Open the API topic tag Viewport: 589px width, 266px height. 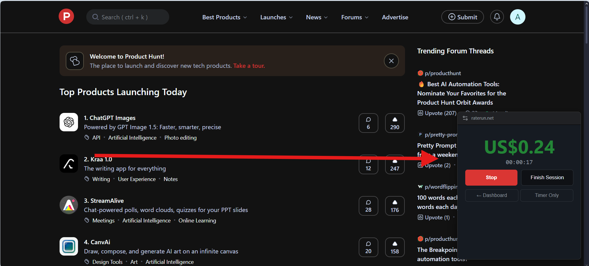pyautogui.click(x=96, y=138)
